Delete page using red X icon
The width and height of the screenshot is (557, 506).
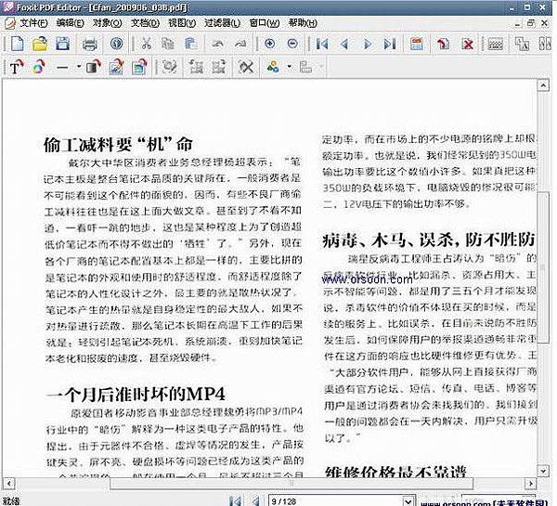coord(468,44)
